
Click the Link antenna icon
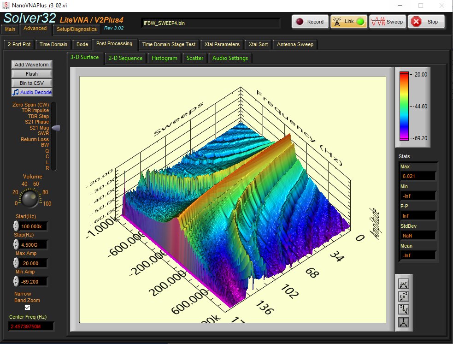click(x=336, y=21)
